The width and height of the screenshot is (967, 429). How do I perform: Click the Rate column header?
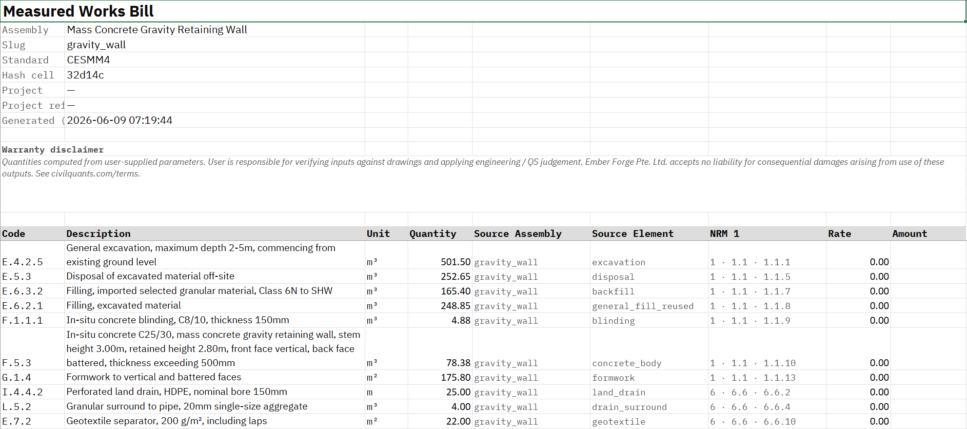tap(858, 234)
